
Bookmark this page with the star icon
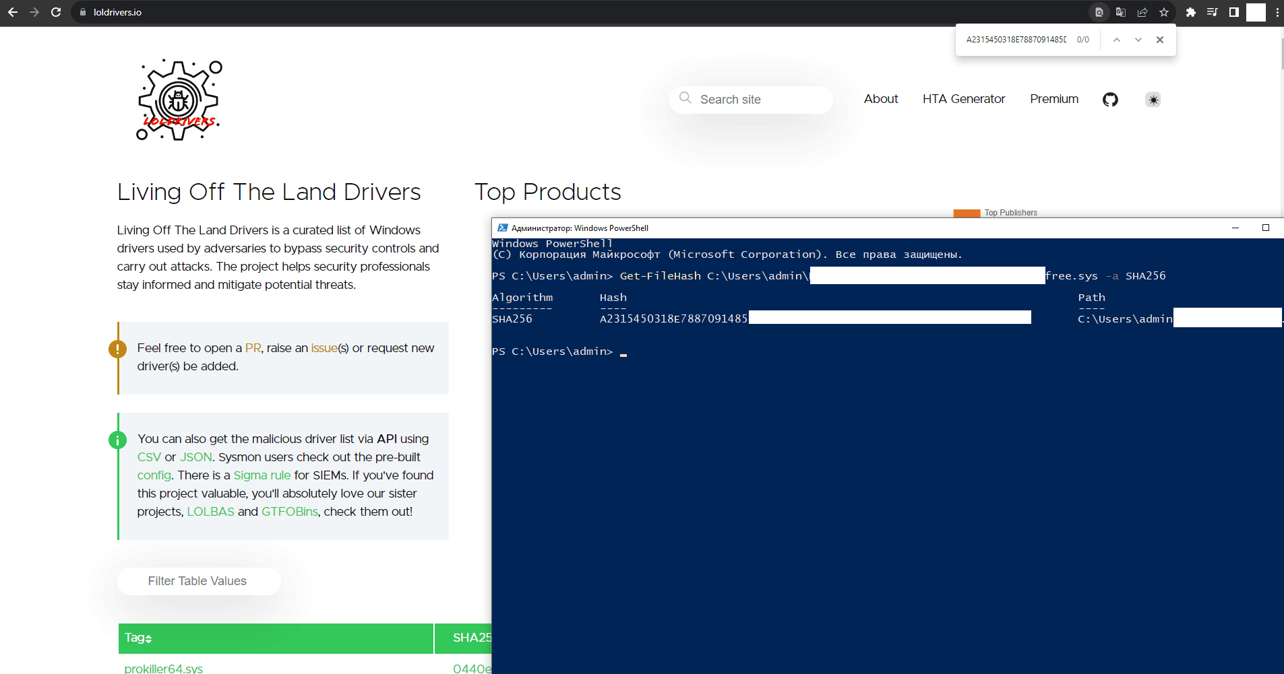point(1164,12)
